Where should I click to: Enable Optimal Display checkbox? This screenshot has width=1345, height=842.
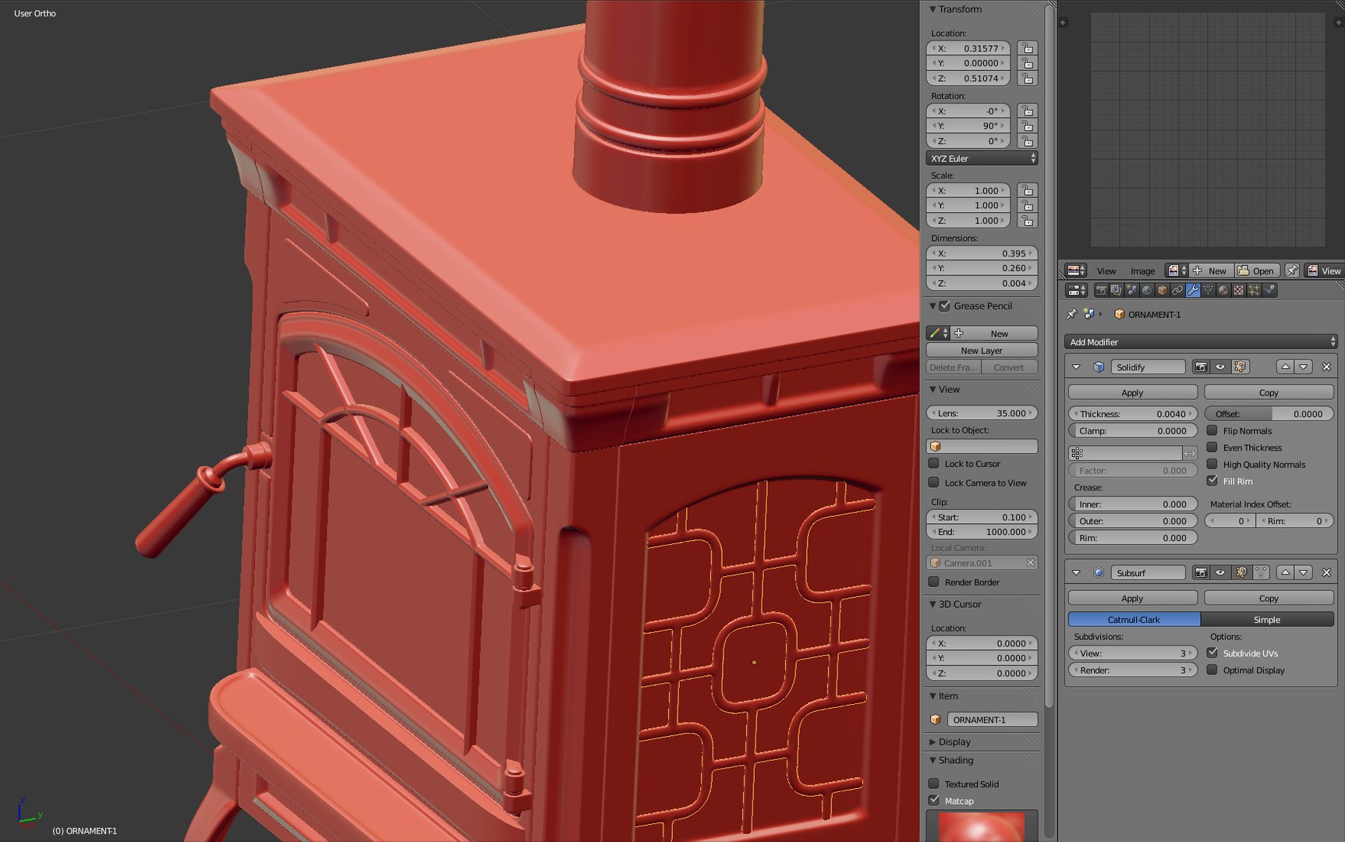[1212, 670]
